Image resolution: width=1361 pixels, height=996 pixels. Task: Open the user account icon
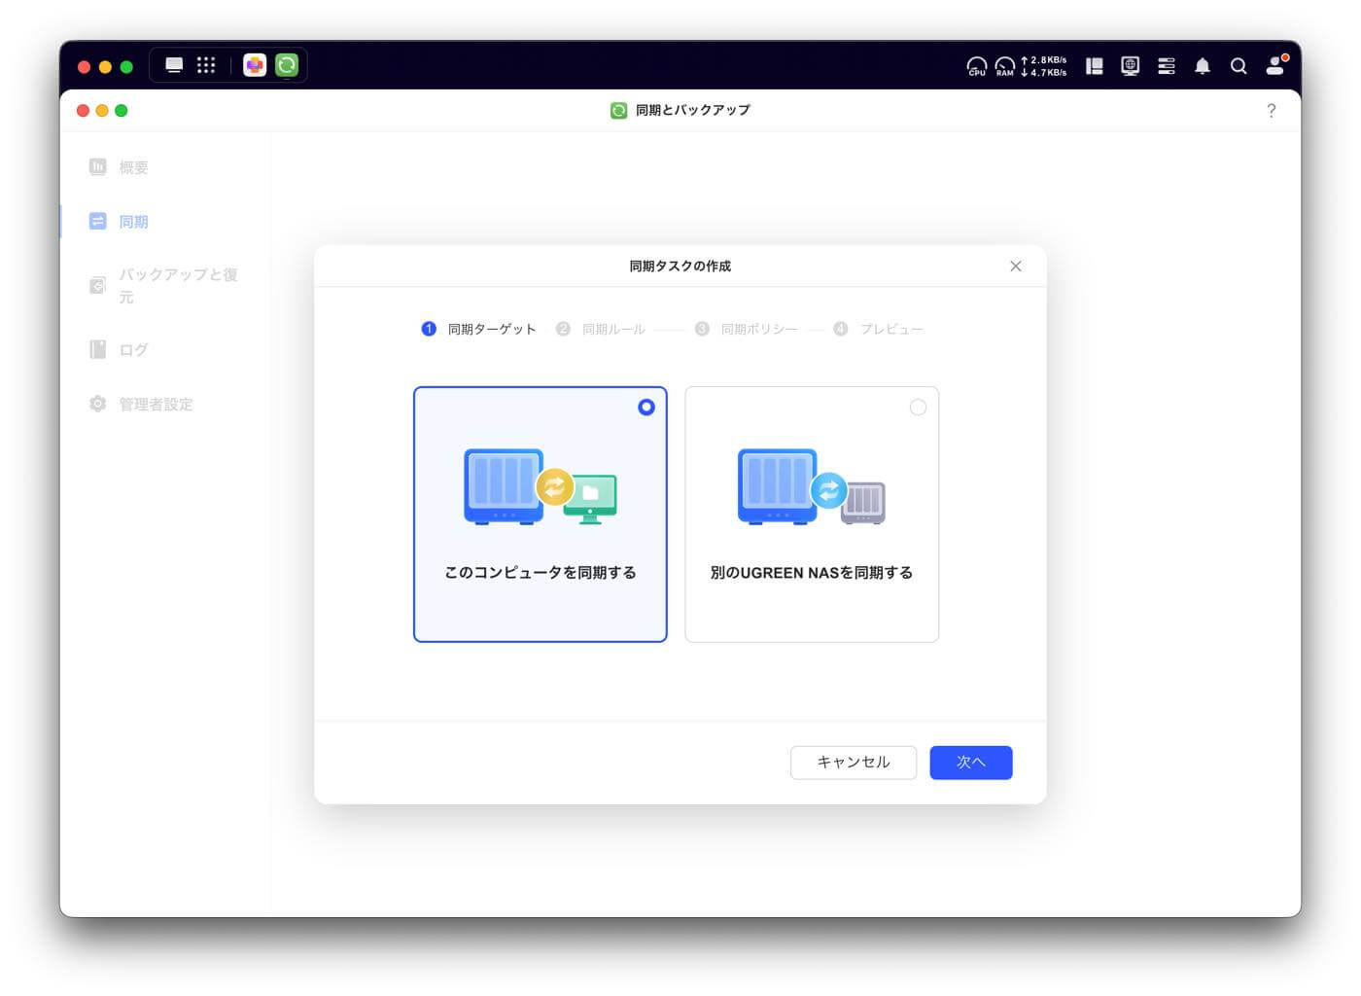click(1275, 65)
